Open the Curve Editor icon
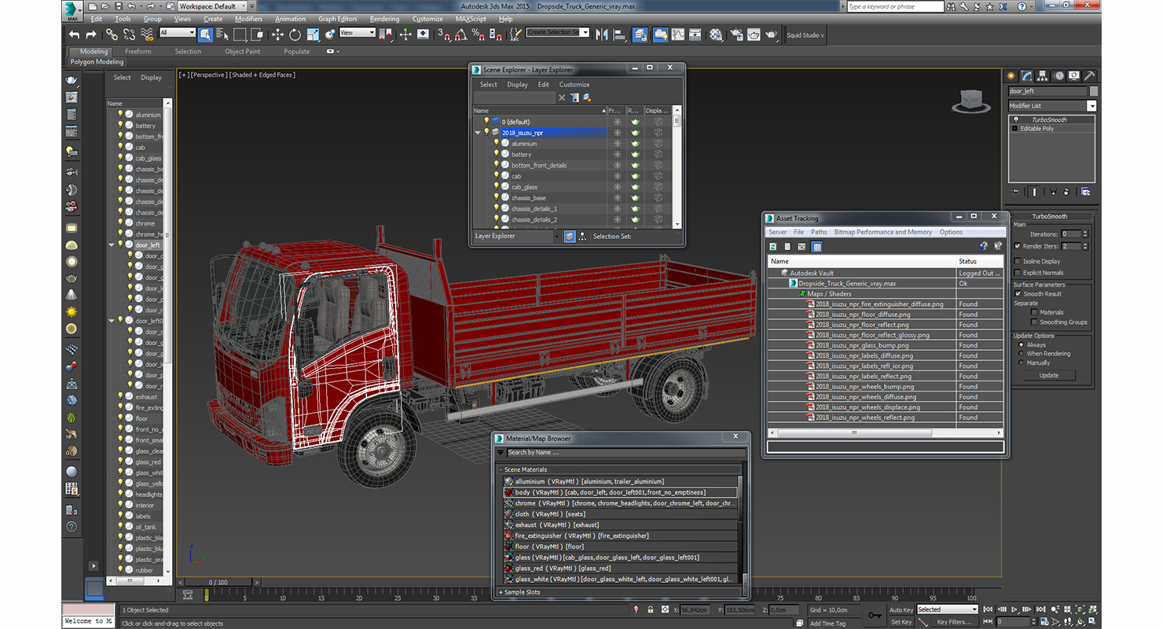The width and height of the screenshot is (1163, 629). pyautogui.click(x=677, y=35)
